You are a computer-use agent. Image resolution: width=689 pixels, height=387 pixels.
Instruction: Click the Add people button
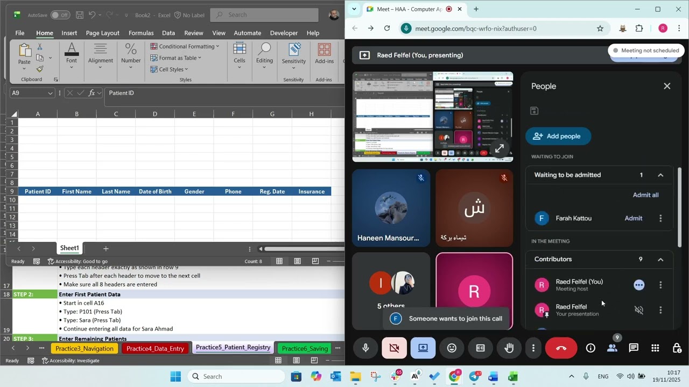point(558,137)
